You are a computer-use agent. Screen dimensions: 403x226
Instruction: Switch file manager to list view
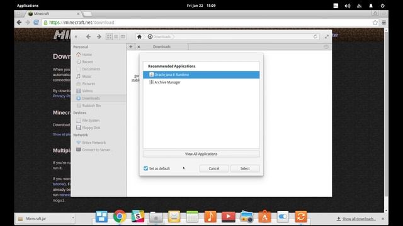pyautogui.click(x=116, y=36)
